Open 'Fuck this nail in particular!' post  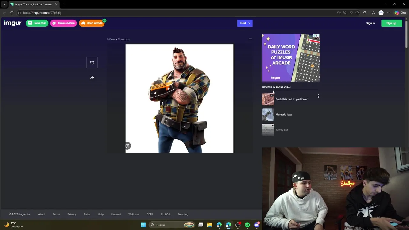click(x=292, y=99)
